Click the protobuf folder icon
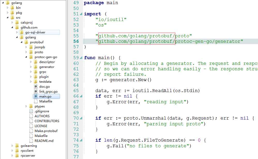This screenshot has height=159, width=258. (26, 42)
